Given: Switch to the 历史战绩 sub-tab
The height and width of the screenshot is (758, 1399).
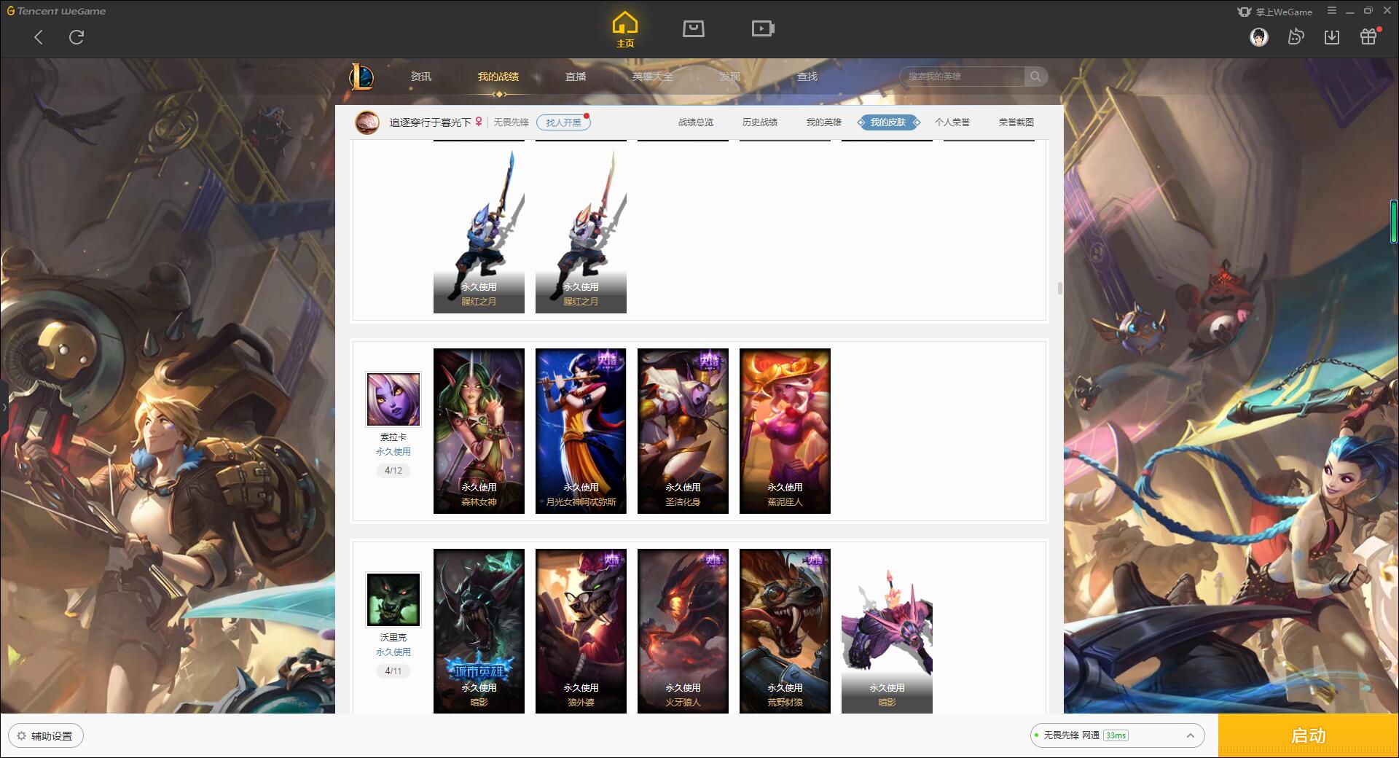Looking at the screenshot, I should click(760, 122).
